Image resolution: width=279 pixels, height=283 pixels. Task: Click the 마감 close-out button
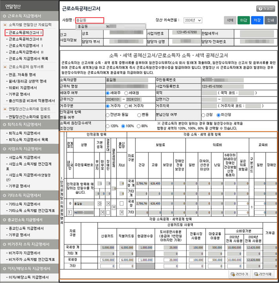click(x=243, y=20)
